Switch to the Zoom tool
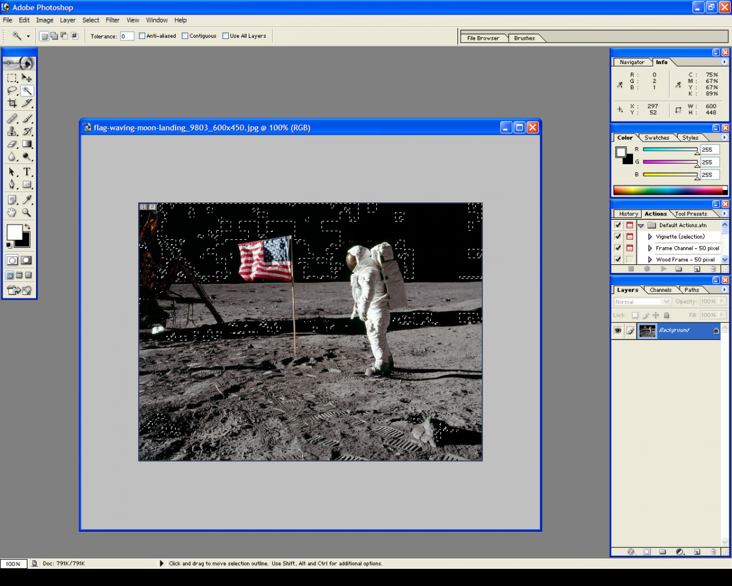Image resolution: width=732 pixels, height=586 pixels. pyautogui.click(x=27, y=212)
